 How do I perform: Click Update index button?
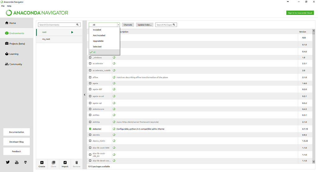pyautogui.click(x=145, y=25)
